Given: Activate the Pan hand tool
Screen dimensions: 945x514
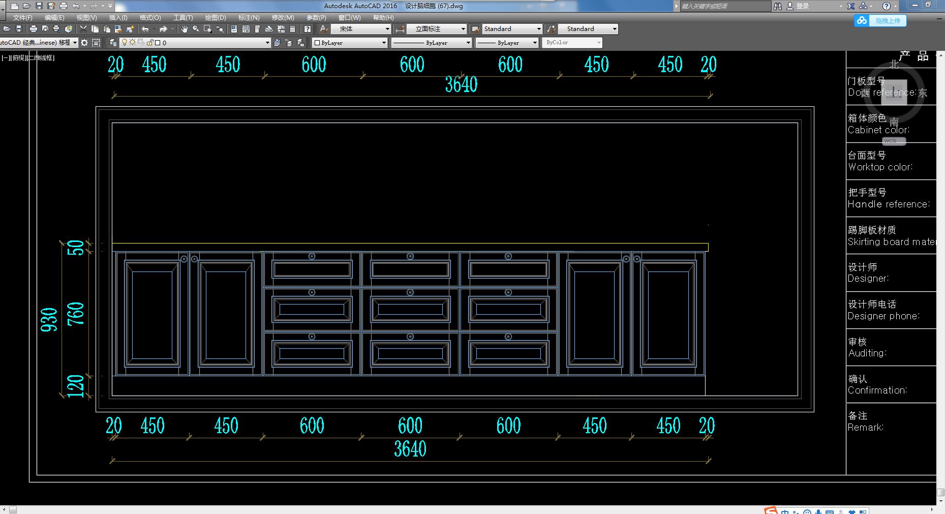Looking at the screenshot, I should 185,29.
